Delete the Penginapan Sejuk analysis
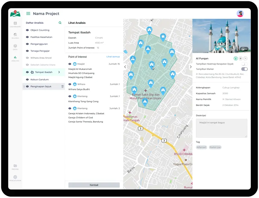Viewport: 259px width, 198px height. tap(62, 86)
